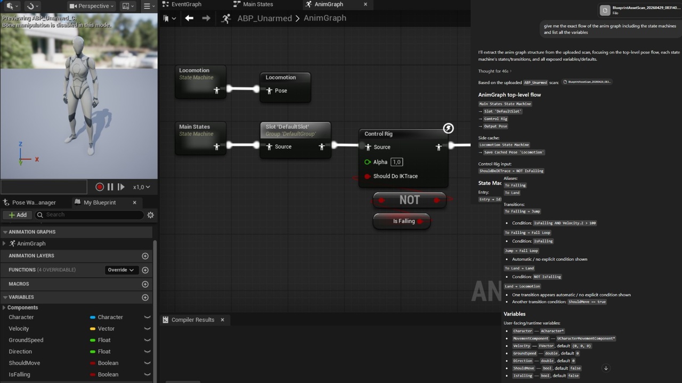The height and width of the screenshot is (383, 682).
Task: Start recording in the preview viewport
Action: click(100, 187)
